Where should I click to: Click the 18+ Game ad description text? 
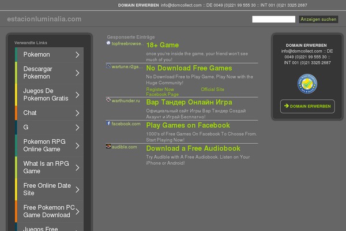point(197,57)
